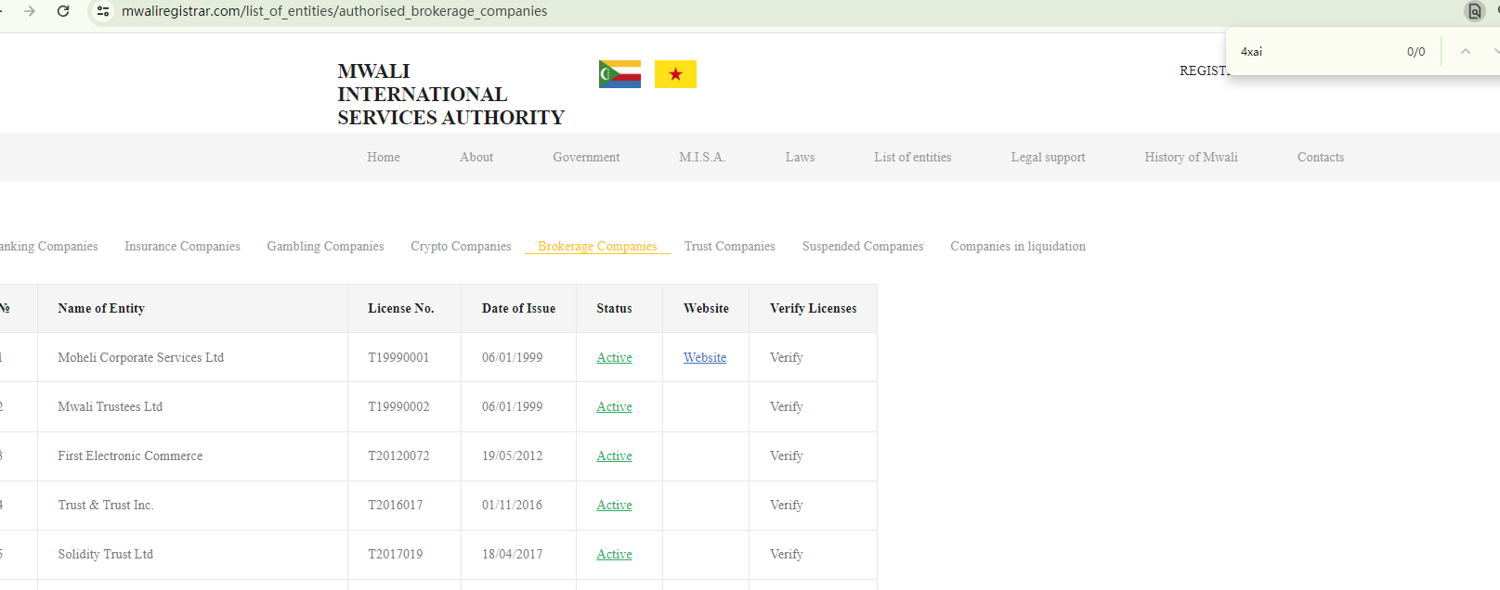Click the Status column header
The height and width of the screenshot is (590, 1500).
click(614, 309)
